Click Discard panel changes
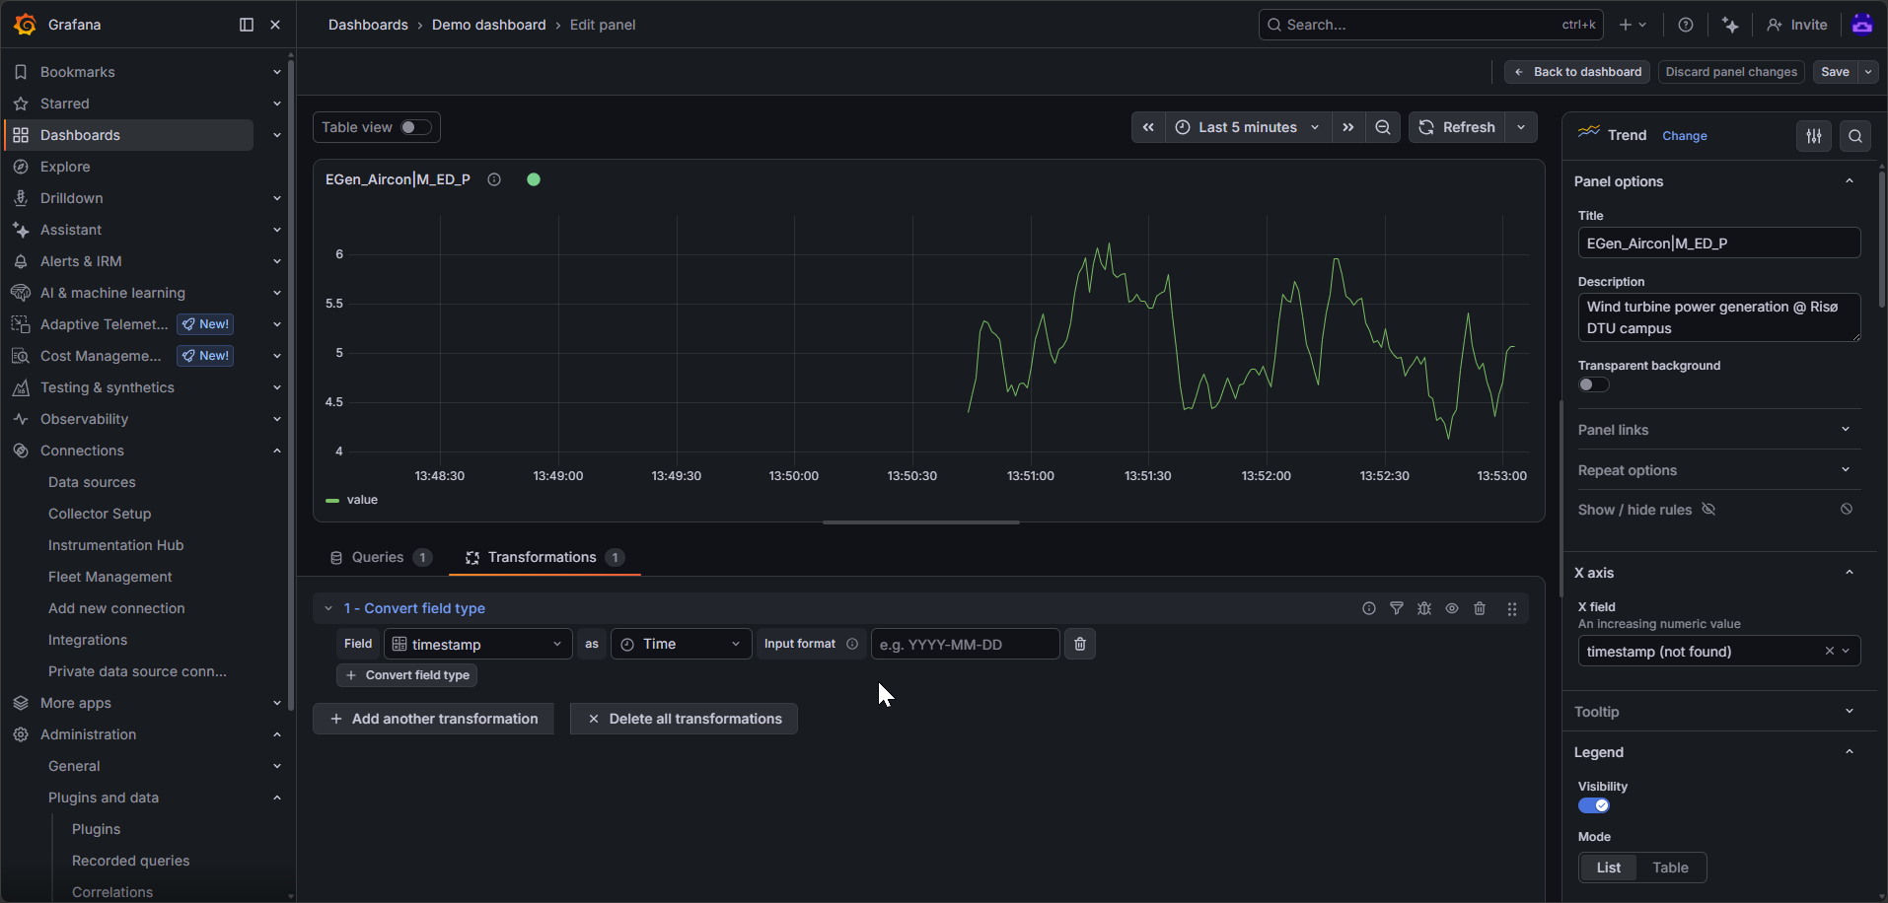 coord(1731,72)
